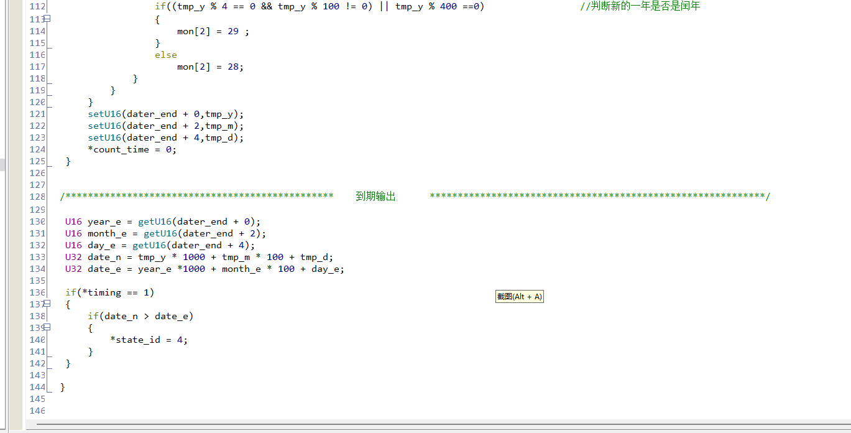Place cursor on 'mon[2] = 29 ;'
Image resolution: width=851 pixels, height=433 pixels.
(213, 31)
